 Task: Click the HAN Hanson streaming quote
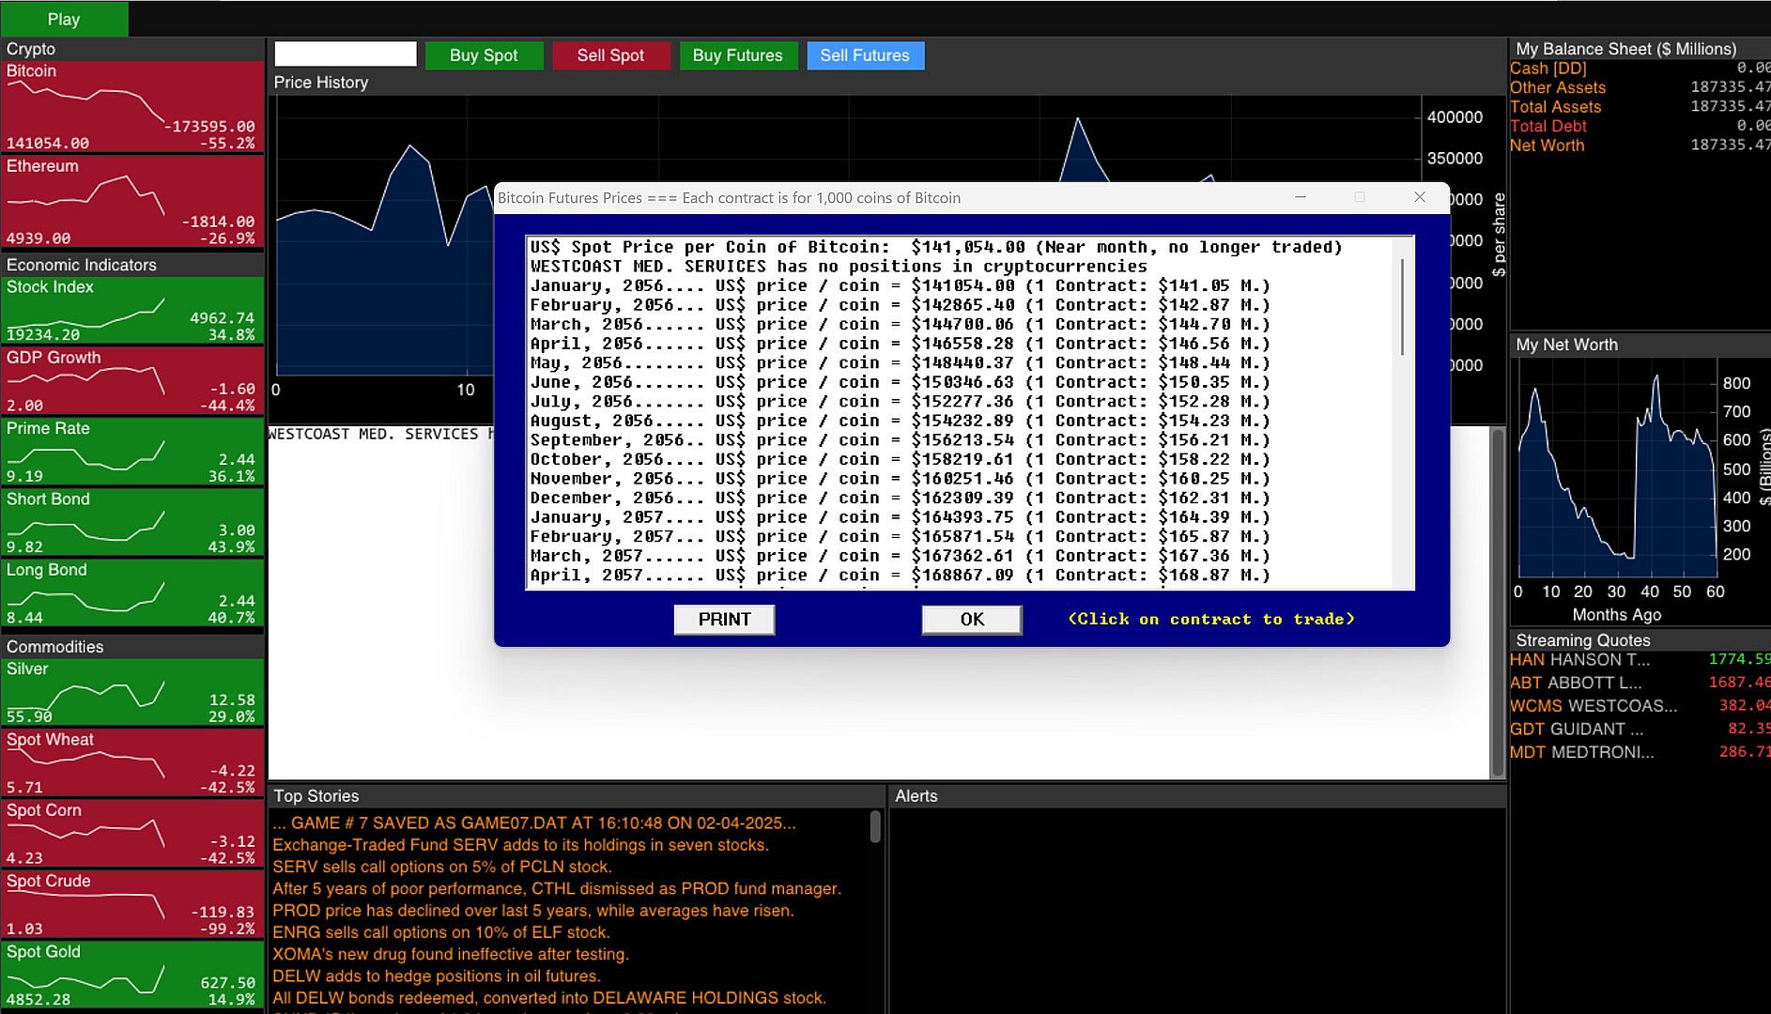coord(1640,660)
